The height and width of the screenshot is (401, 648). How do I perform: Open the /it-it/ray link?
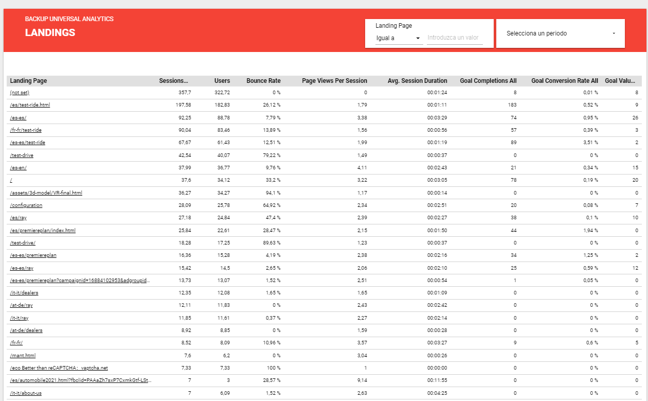coord(19,318)
